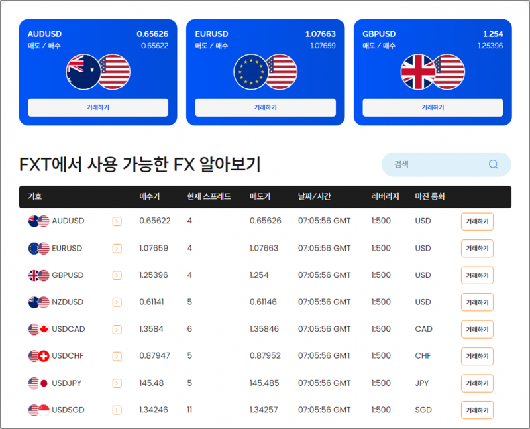This screenshot has height=429, width=530.
Task: Click the EURUSD flag pair icon in table
Action: point(39,249)
